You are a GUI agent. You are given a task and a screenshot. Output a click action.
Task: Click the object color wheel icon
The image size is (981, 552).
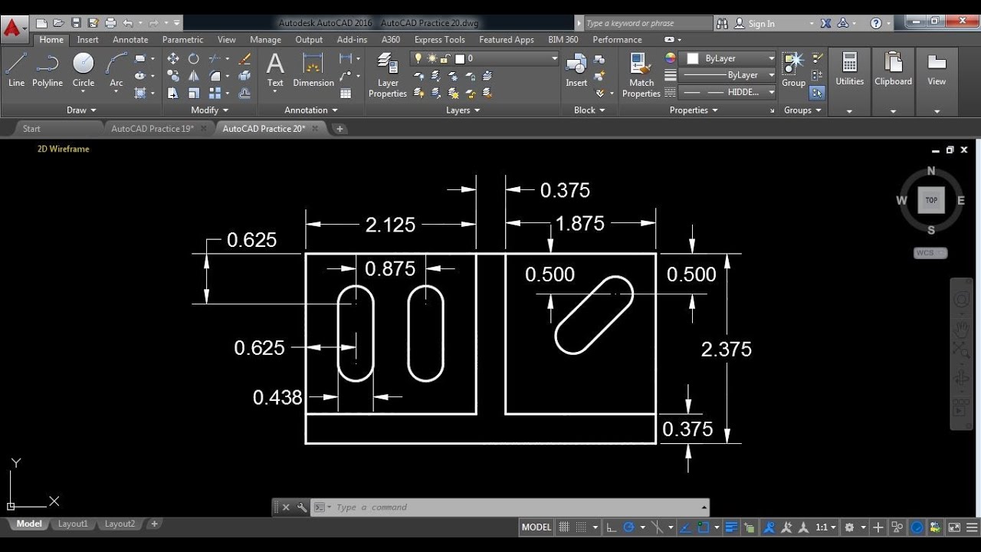tap(670, 58)
